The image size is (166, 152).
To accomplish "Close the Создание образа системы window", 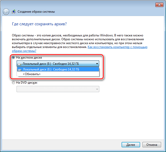I will (x=159, y=5).
